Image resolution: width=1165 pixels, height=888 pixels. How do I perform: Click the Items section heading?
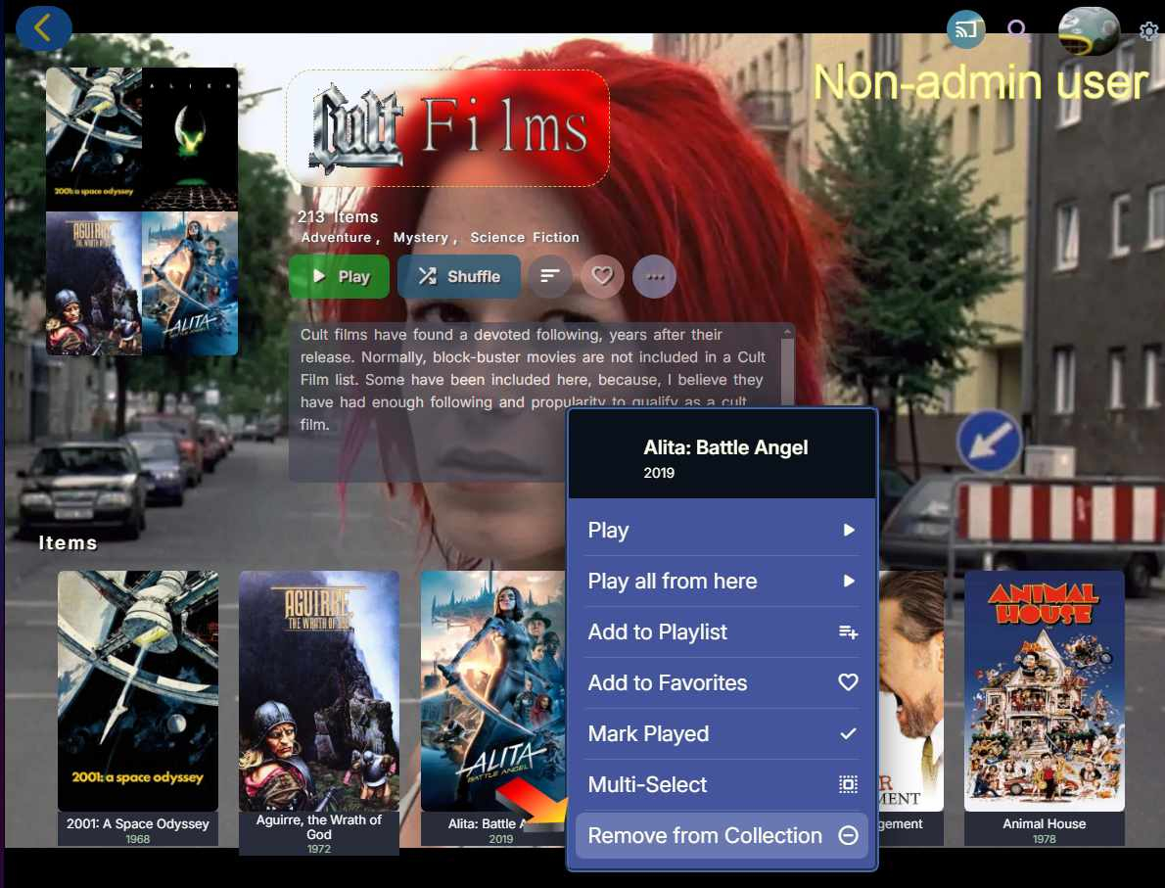pyautogui.click(x=68, y=543)
